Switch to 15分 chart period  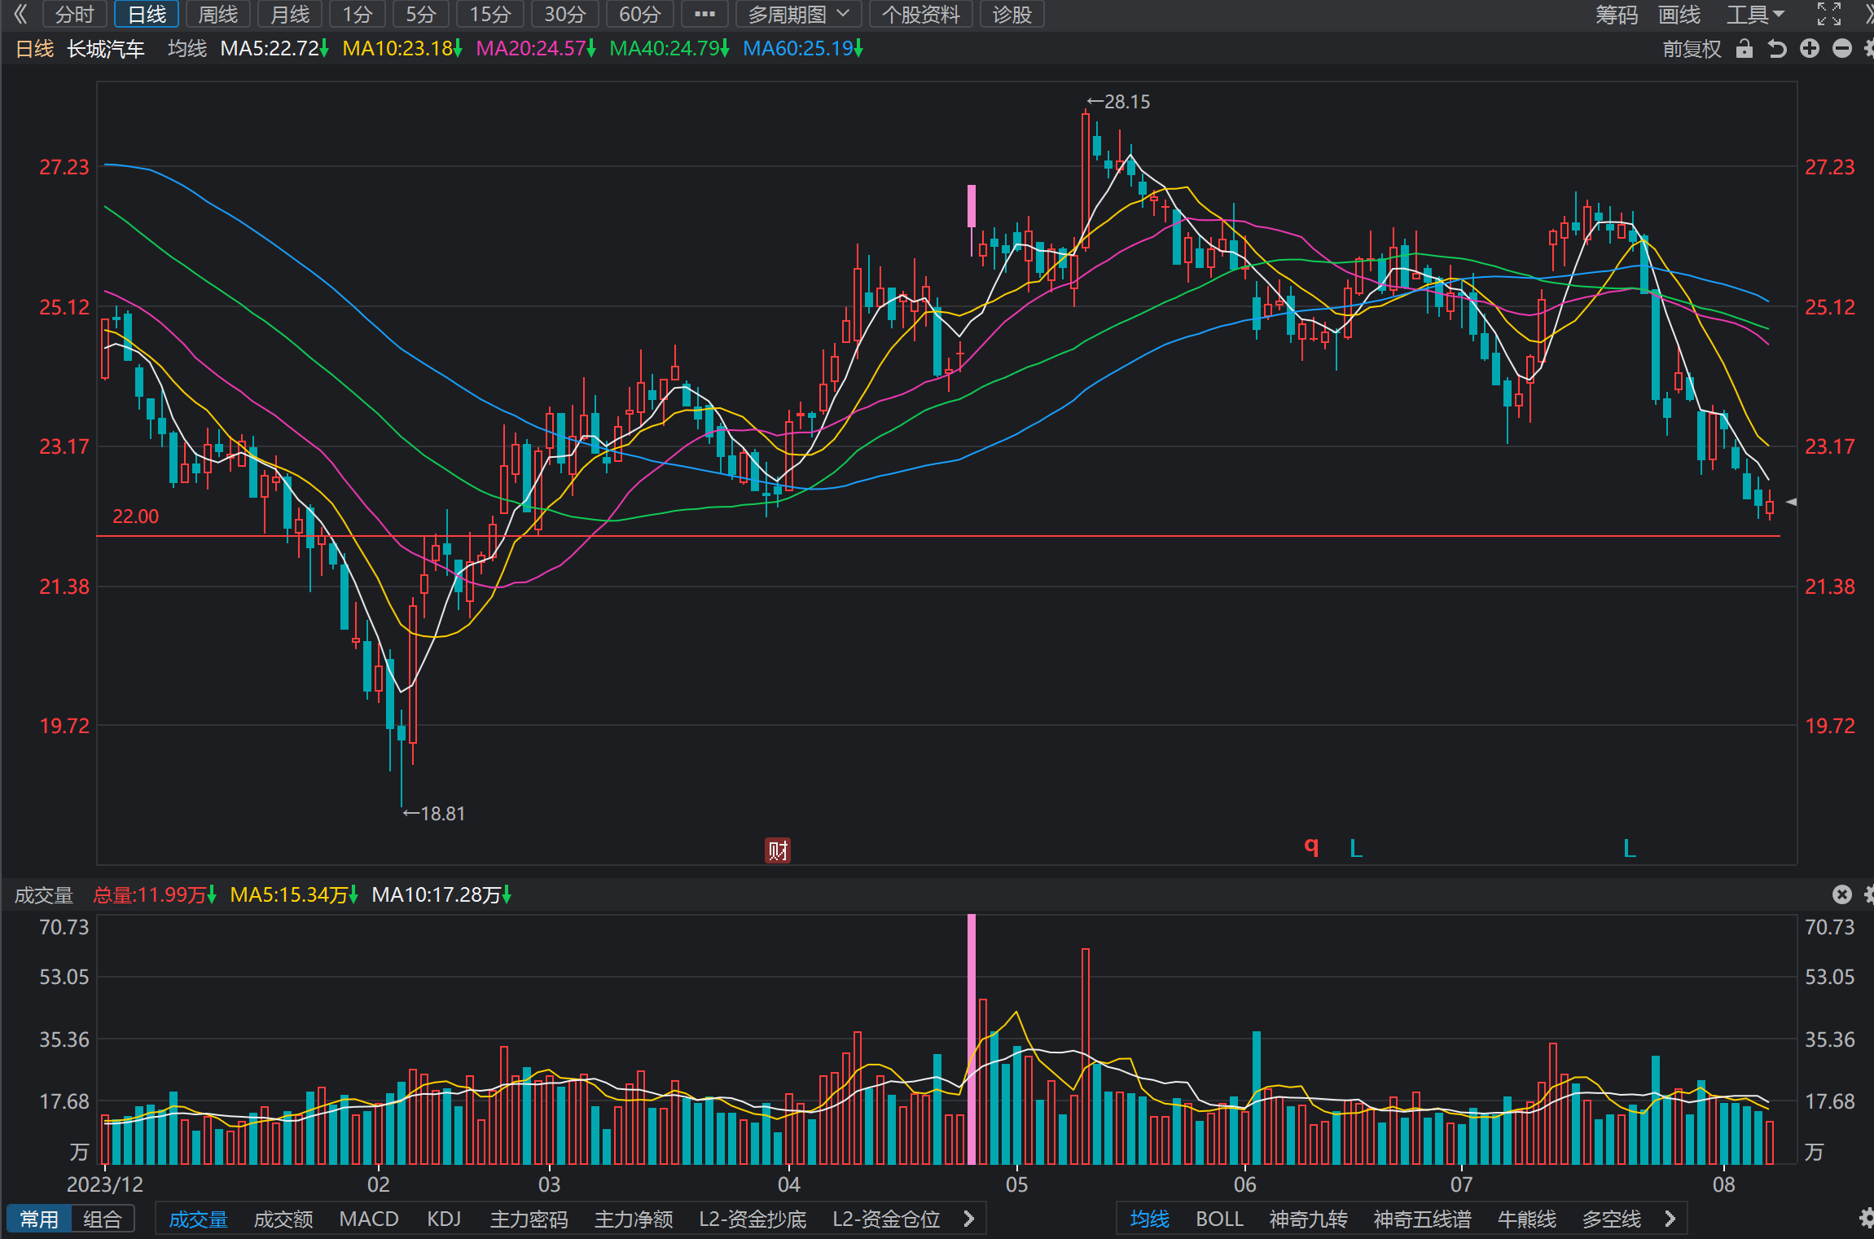click(490, 14)
